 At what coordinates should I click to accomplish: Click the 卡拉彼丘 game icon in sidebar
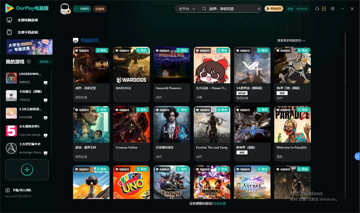point(11,96)
